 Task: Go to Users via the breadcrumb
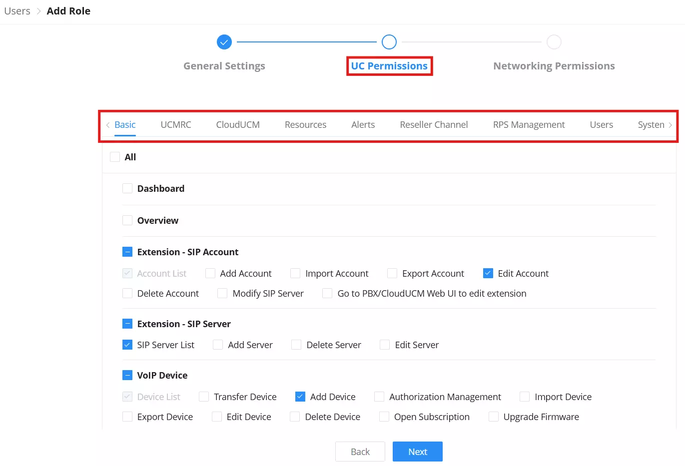(17, 11)
